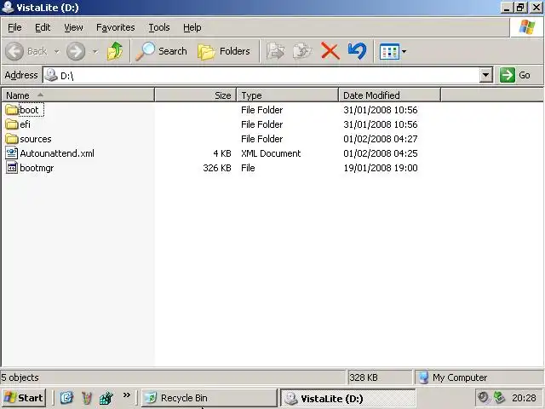545x409 pixels.
Task: Click the blue Undo arrow icon
Action: 357,51
